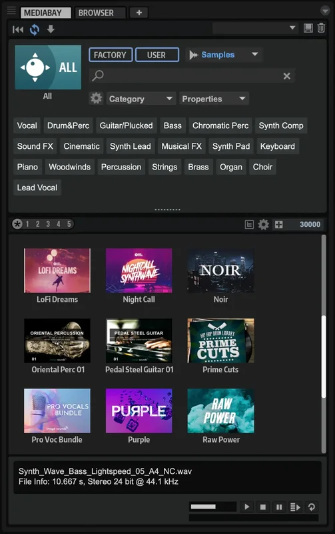The image size is (335, 534).
Task: Rescan MediaBay with refresh icon
Action: click(35, 29)
